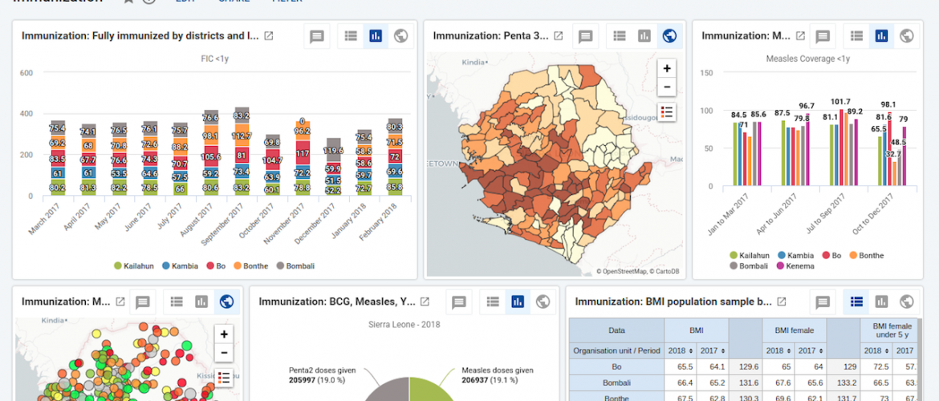
Task: Open comments on BMI population sample table
Action: tap(823, 302)
